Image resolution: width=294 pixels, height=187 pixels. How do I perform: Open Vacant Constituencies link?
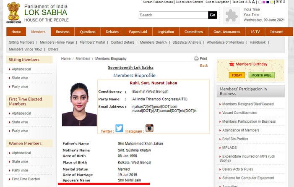[239, 113]
